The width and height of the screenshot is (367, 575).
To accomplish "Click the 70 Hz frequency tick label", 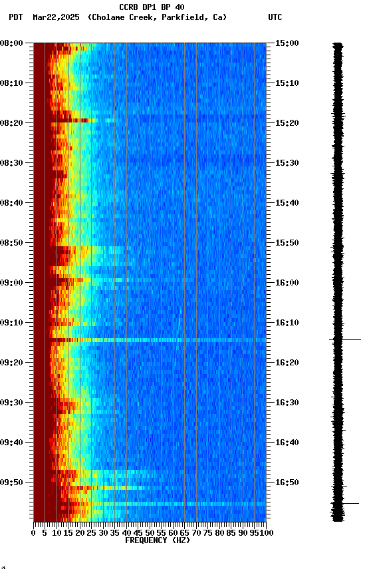I will click(196, 533).
